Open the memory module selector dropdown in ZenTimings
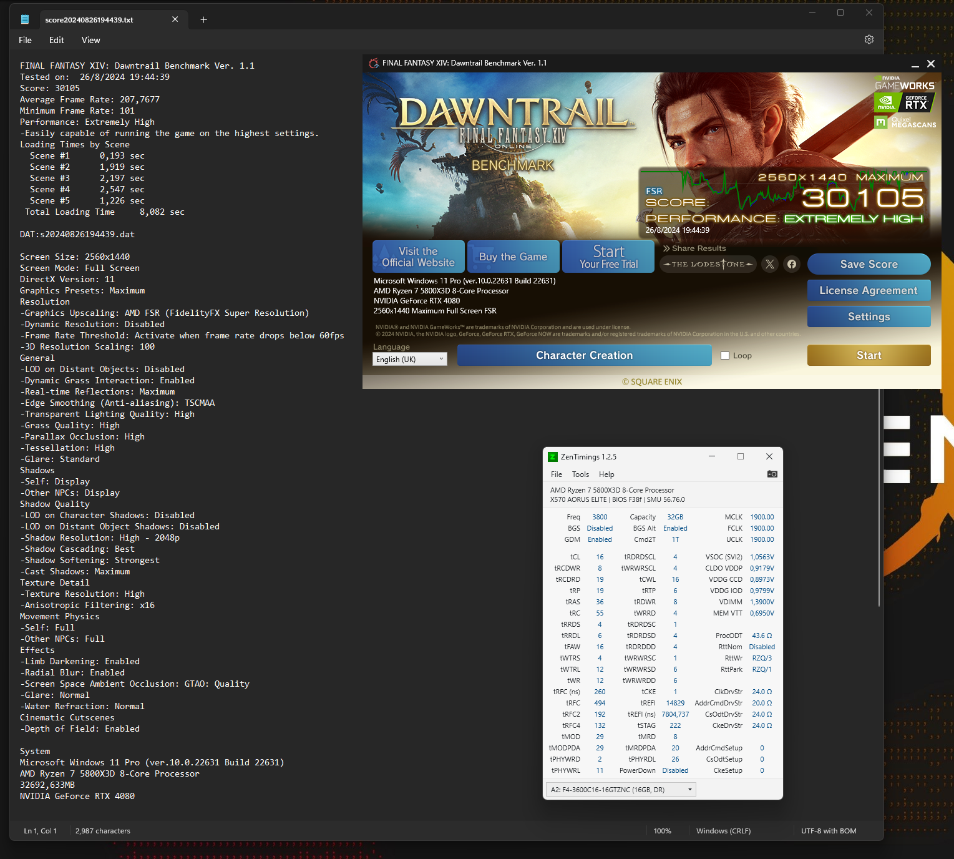 (621, 790)
